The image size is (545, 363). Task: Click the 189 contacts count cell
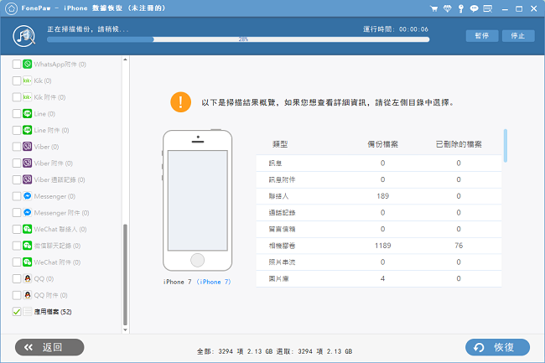pyautogui.click(x=382, y=196)
